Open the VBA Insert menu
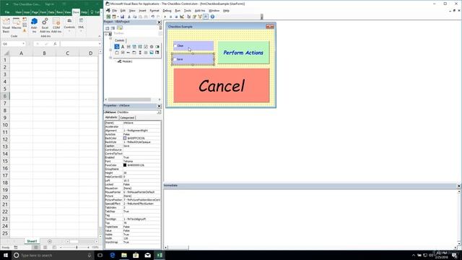The height and width of the screenshot is (260, 462). point(142,11)
